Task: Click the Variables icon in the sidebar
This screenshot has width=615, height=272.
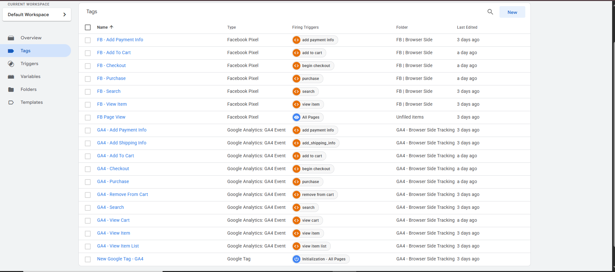Action: pyautogui.click(x=11, y=77)
